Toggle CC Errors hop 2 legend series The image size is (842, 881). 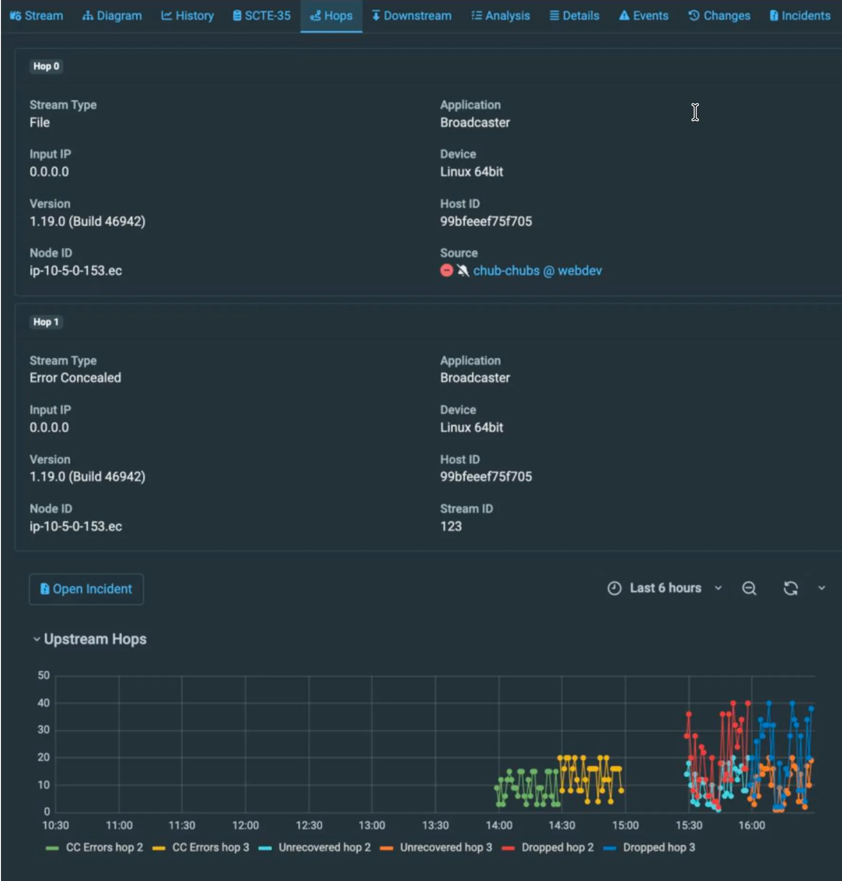pyautogui.click(x=94, y=847)
